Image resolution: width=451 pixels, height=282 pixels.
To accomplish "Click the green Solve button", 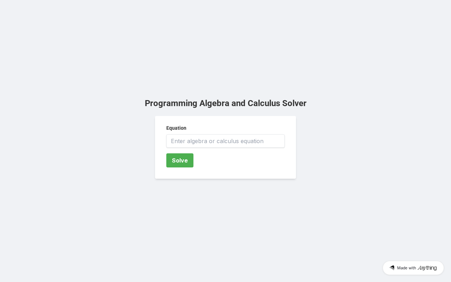I will 180,160.
